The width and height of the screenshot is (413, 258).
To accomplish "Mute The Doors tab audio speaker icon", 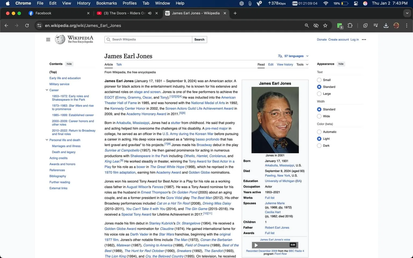I will pos(150,13).
